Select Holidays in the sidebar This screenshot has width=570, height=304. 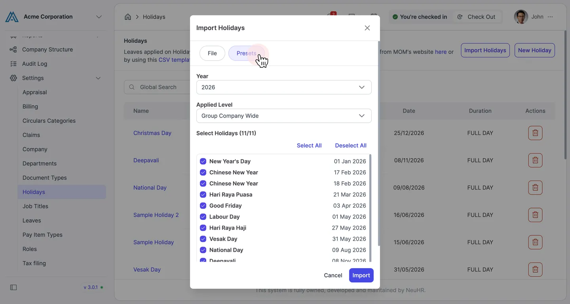click(x=62, y=192)
